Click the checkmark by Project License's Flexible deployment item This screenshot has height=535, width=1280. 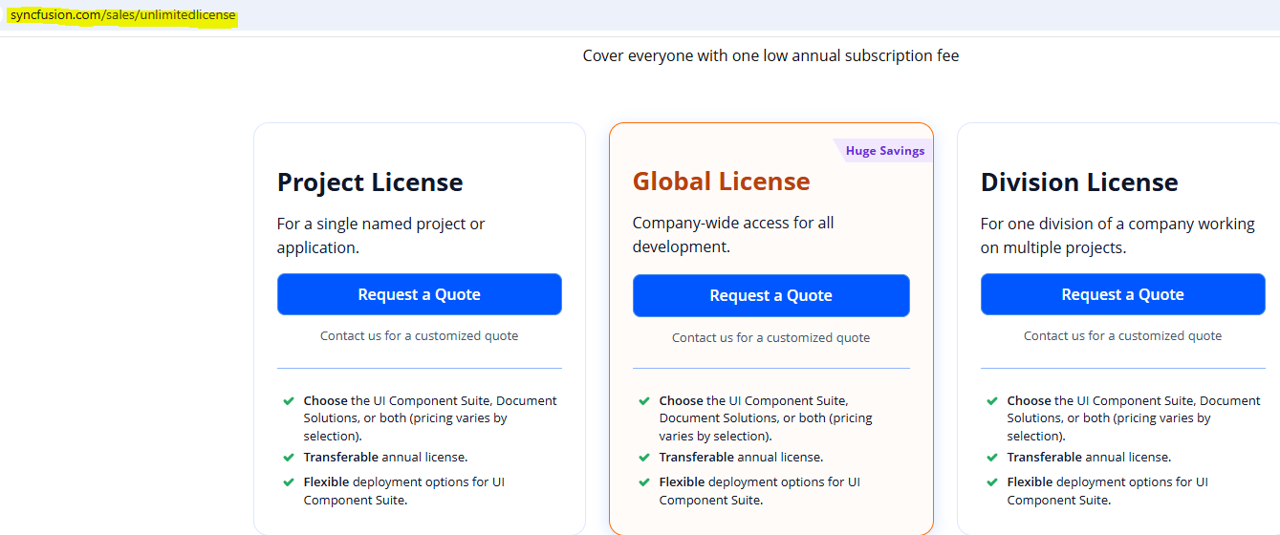[289, 482]
